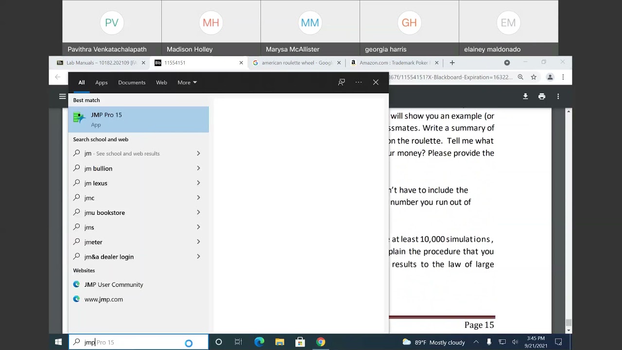Click Chrome tab search dropdown arrow
Viewport: 622px width, 350px height.
coord(507,63)
